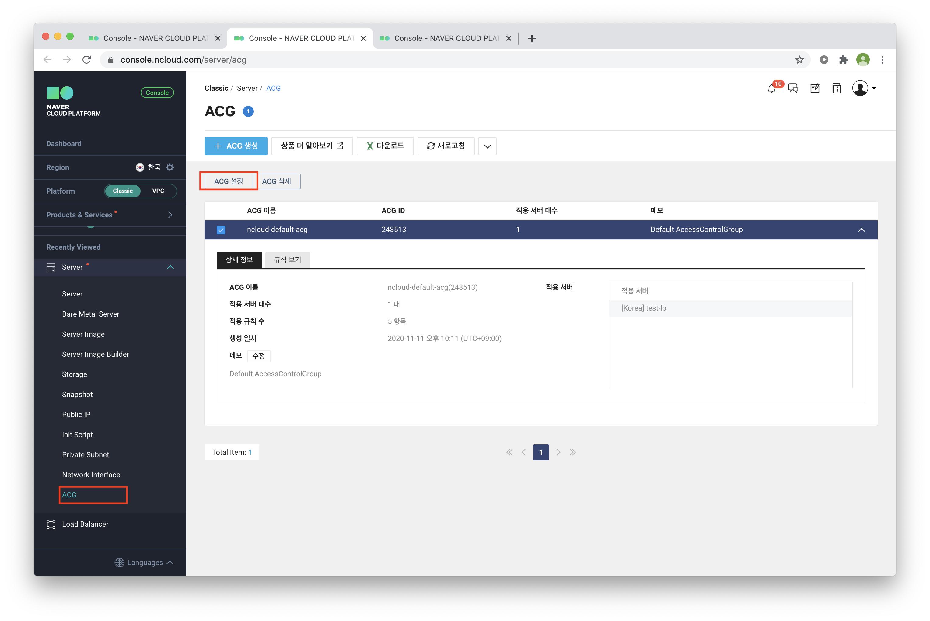Click the region settings gear icon
930x621 pixels.
coord(170,167)
